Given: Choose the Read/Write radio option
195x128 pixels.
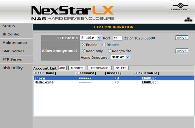Looking at the screenshot, I should coord(109,51).
